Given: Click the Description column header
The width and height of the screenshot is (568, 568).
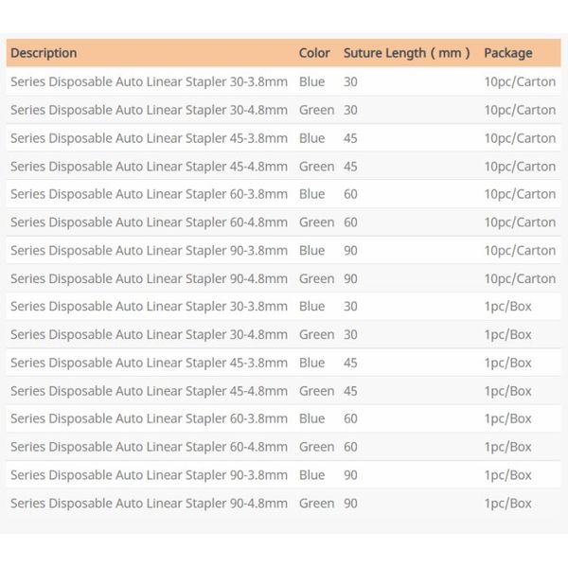Looking at the screenshot, I should pyautogui.click(x=44, y=53).
